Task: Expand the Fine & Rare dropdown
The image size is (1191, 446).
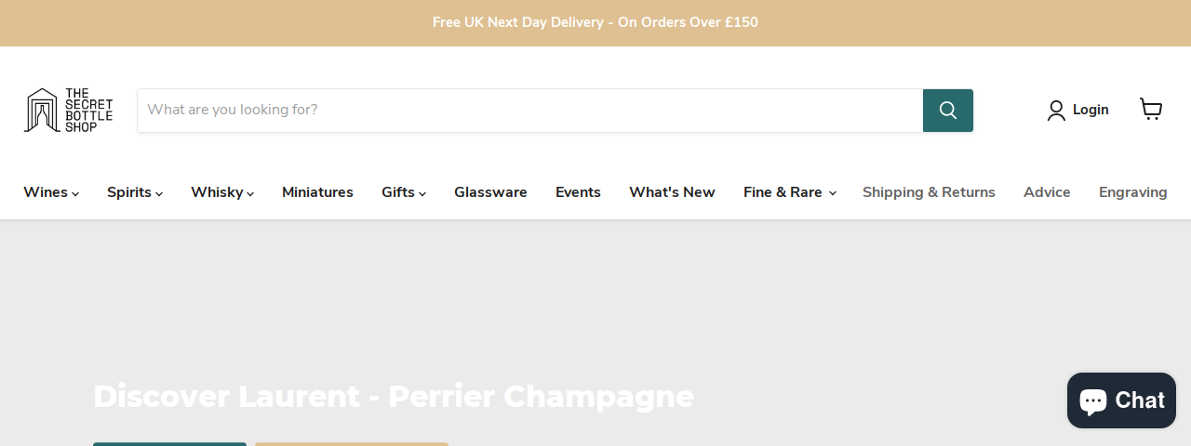Action: pyautogui.click(x=790, y=192)
